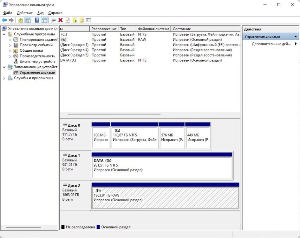Click the Properties checkmark sheet icon
The height and width of the screenshot is (238, 300).
(x=68, y=20)
